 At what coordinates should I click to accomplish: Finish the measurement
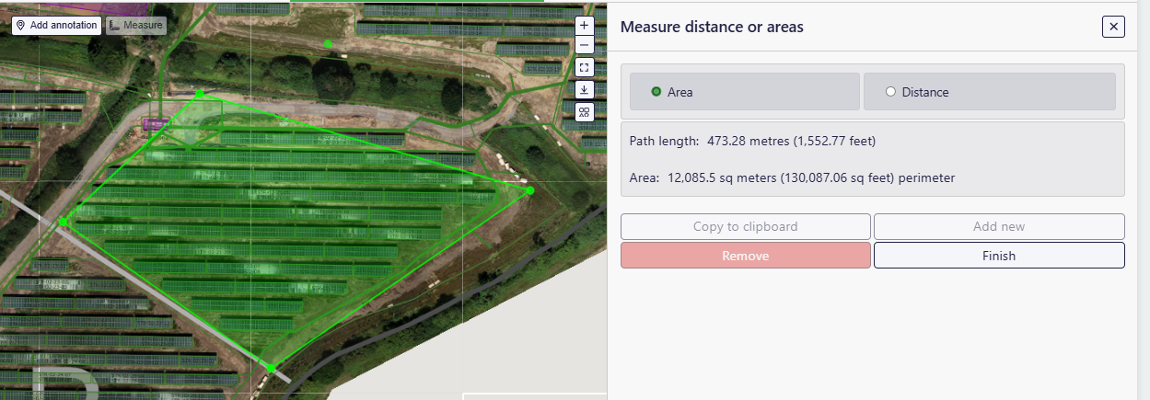998,256
